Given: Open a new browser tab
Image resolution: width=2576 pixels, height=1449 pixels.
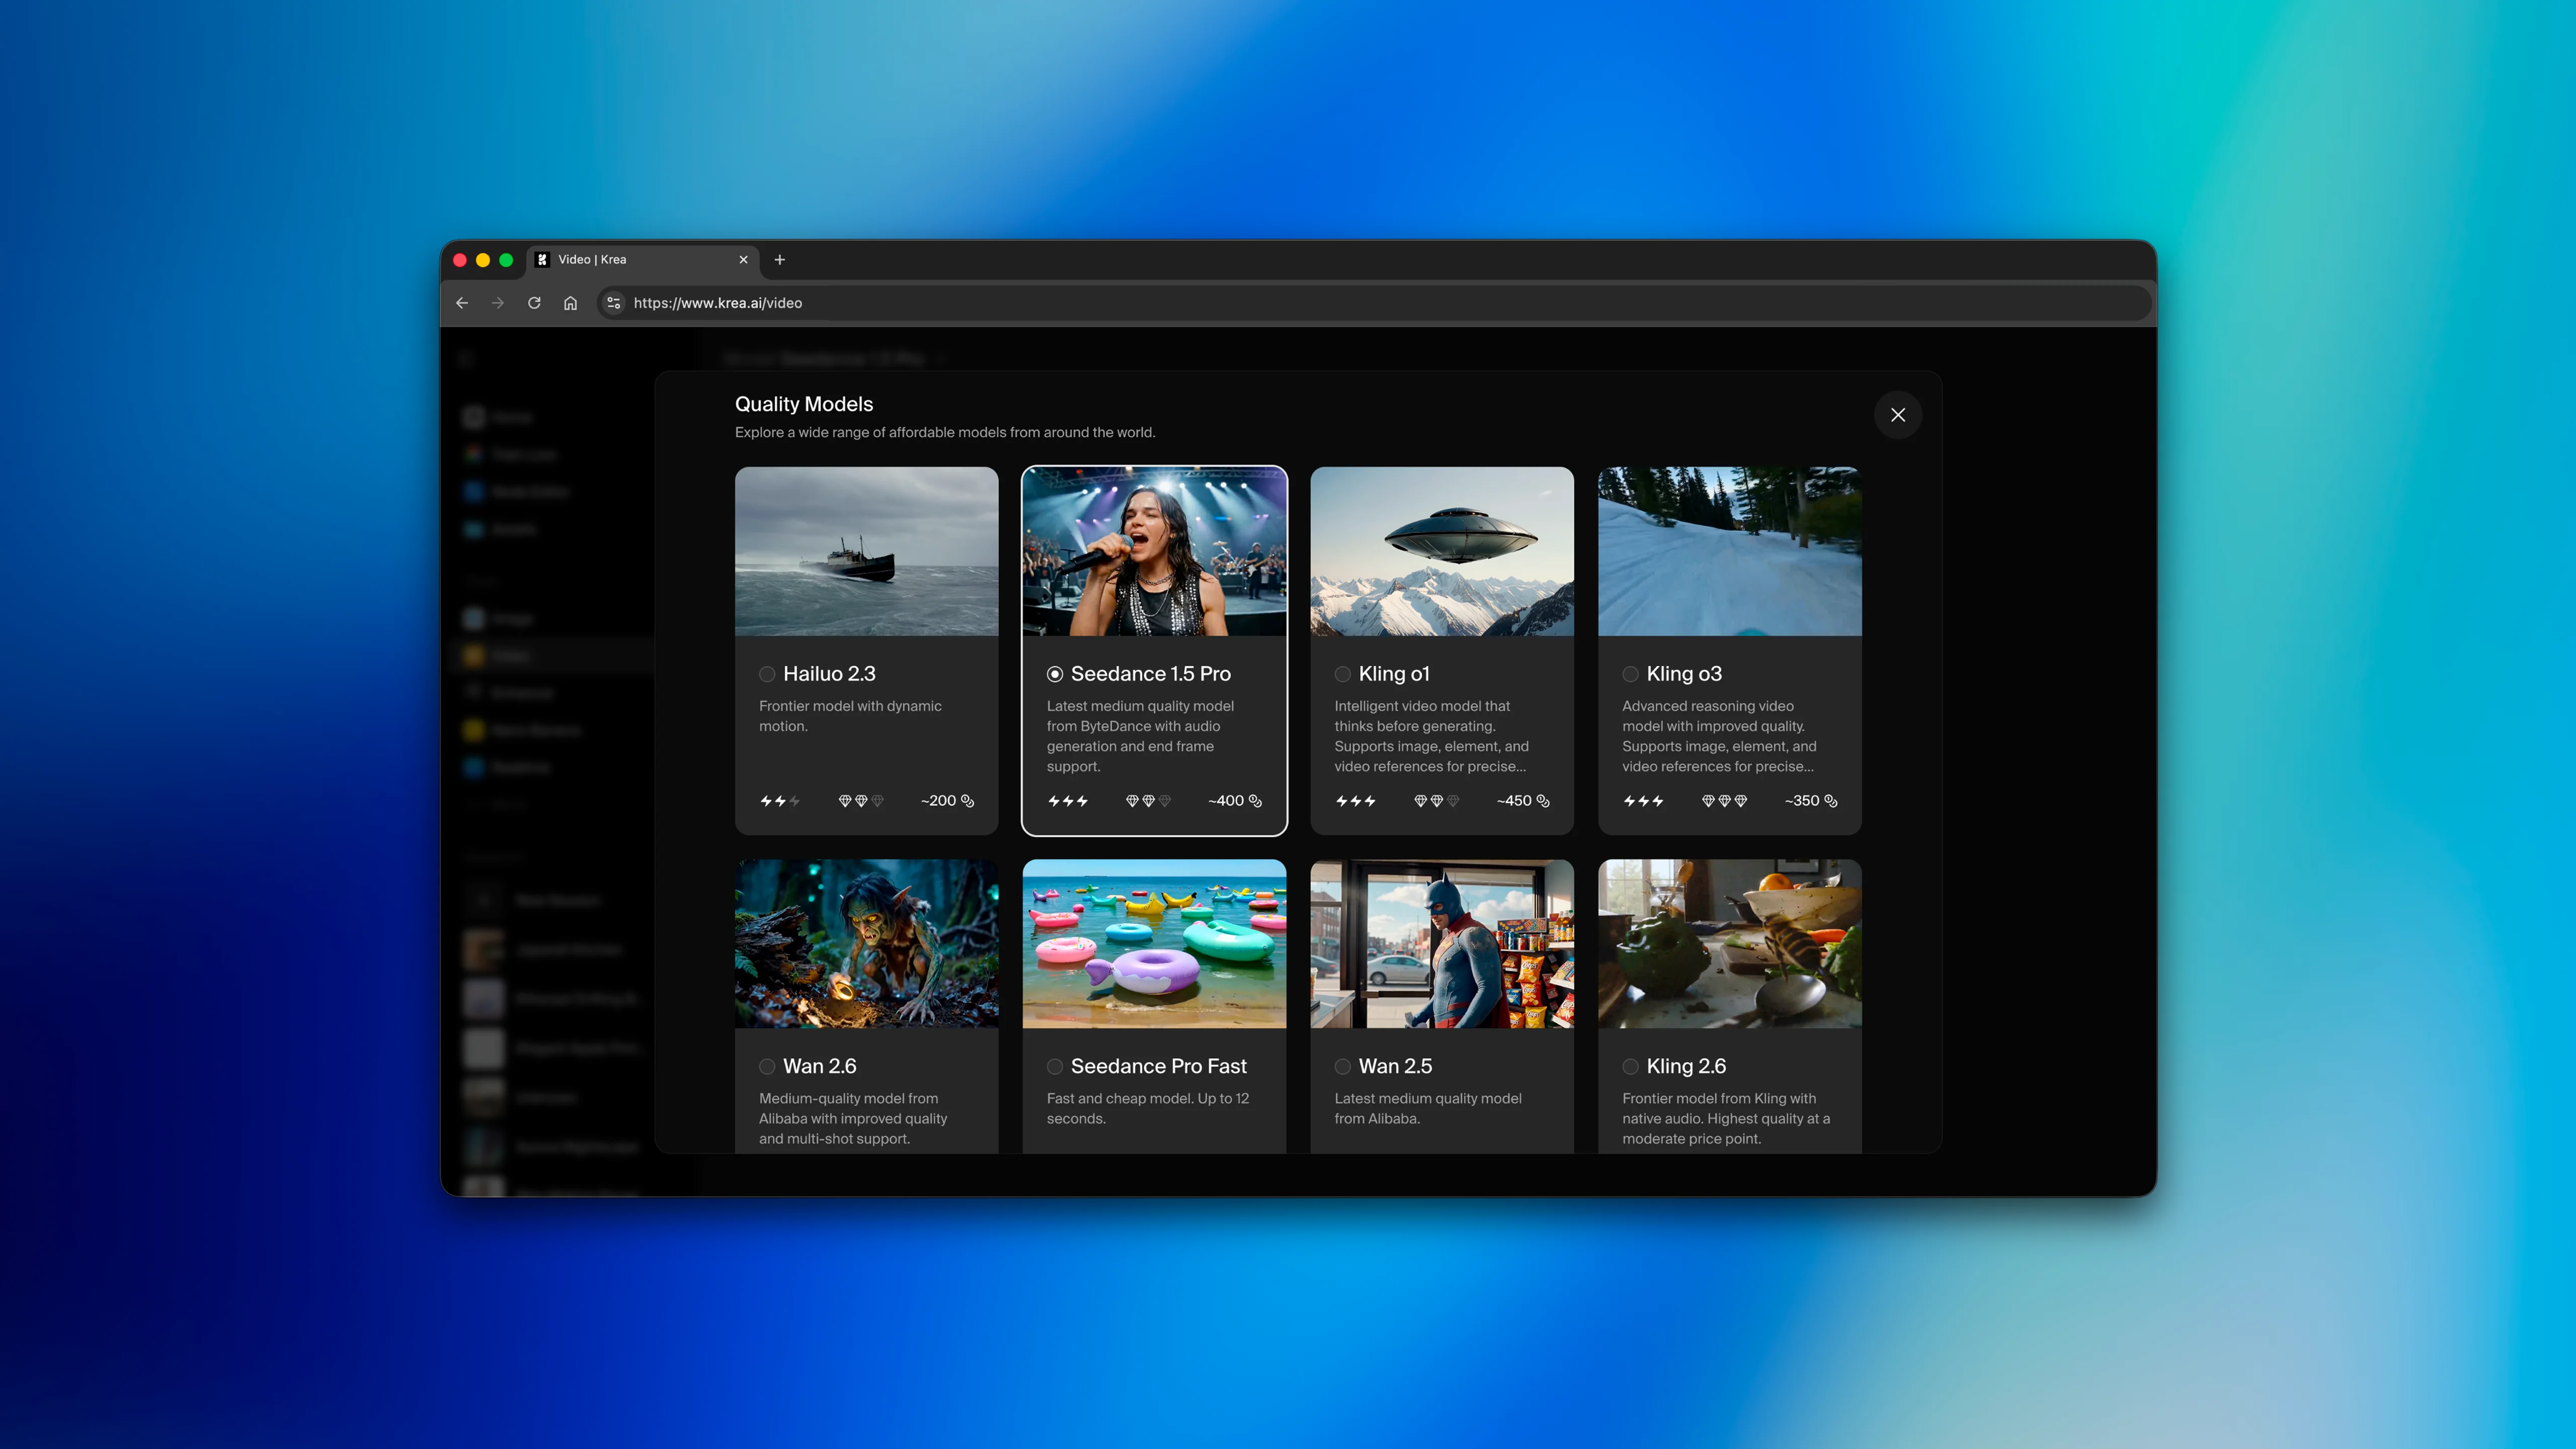Looking at the screenshot, I should pos(780,260).
